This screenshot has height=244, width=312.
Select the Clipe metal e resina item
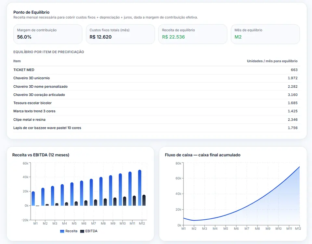(30, 120)
